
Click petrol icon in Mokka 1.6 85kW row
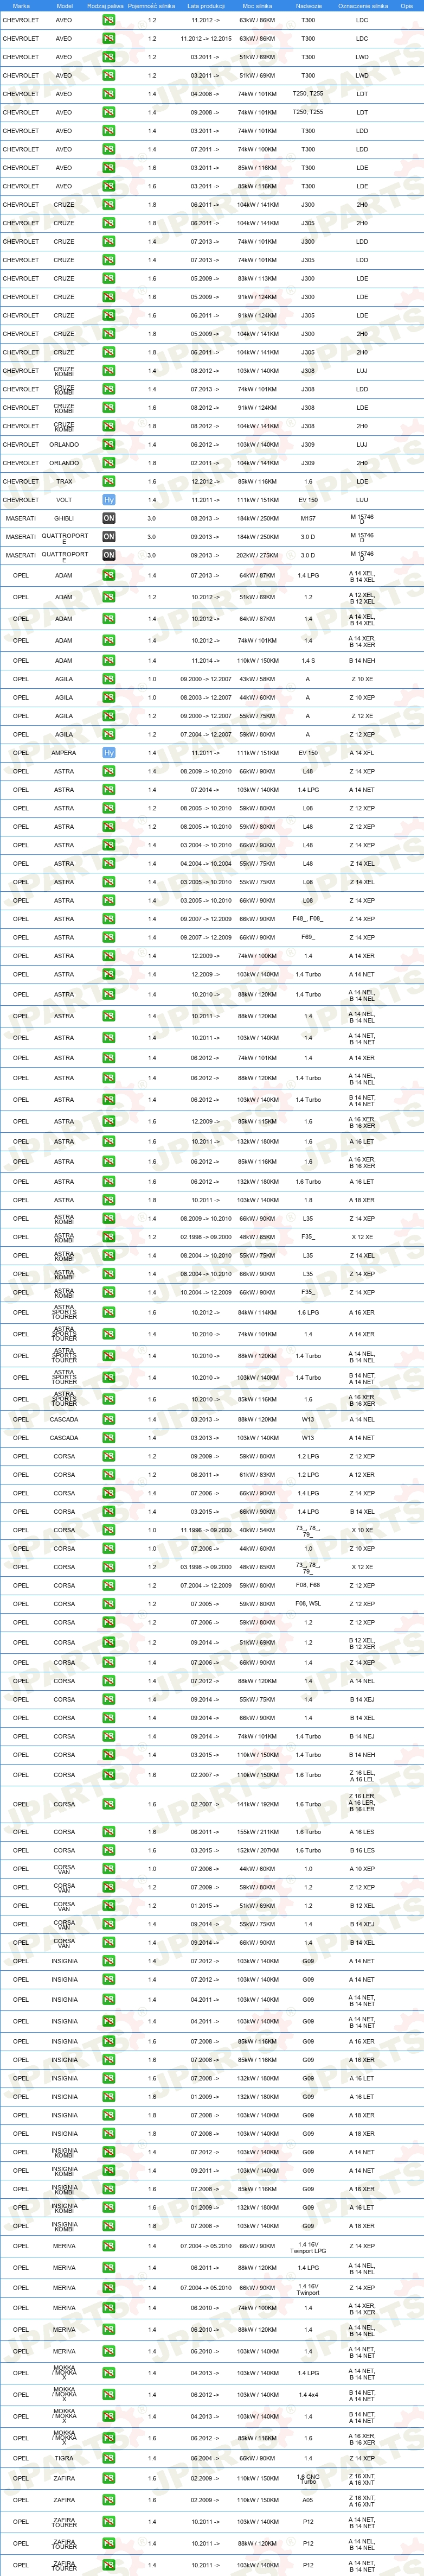click(x=108, y=2438)
